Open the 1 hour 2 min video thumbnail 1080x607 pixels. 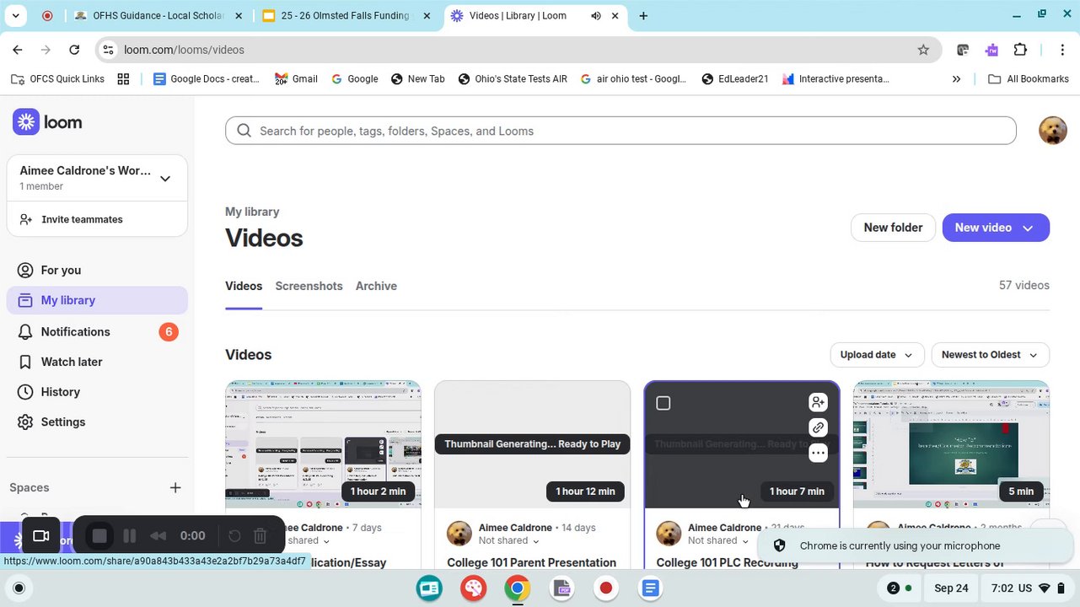pos(323,444)
